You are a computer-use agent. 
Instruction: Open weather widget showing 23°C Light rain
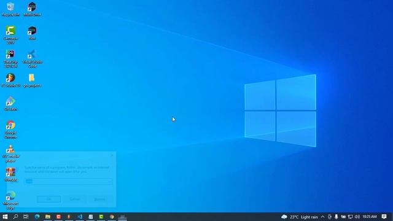[300, 217]
